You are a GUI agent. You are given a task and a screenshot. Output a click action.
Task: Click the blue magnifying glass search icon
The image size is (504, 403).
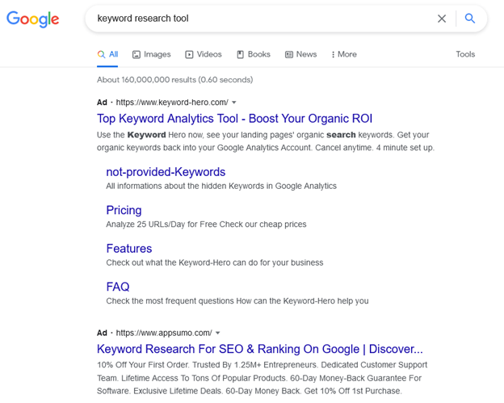(x=470, y=19)
